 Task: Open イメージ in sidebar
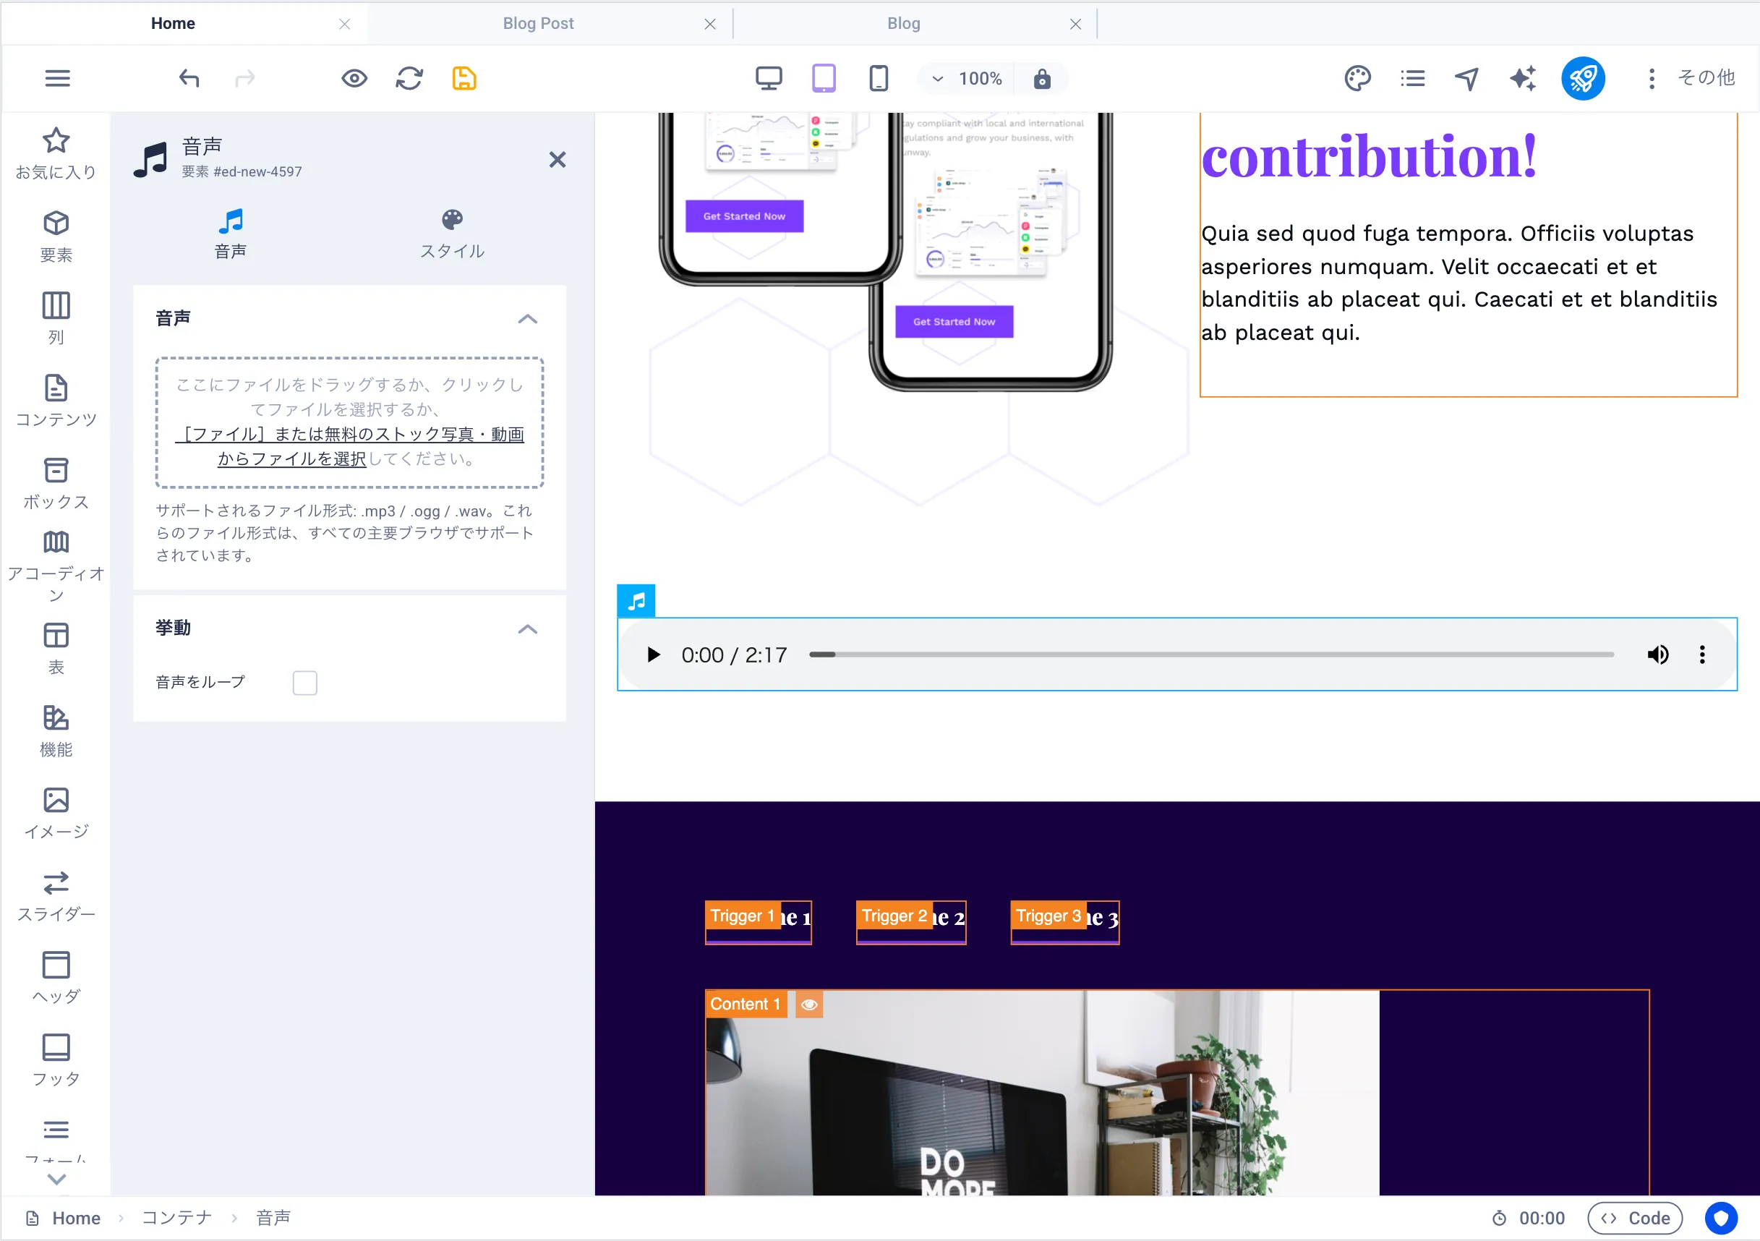tap(56, 814)
